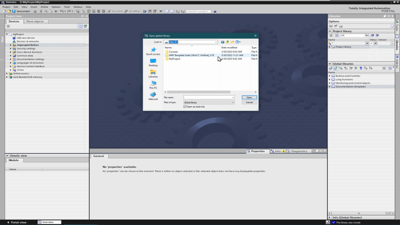Click the file list horizontal scrollbar

pyautogui.click(x=198, y=92)
